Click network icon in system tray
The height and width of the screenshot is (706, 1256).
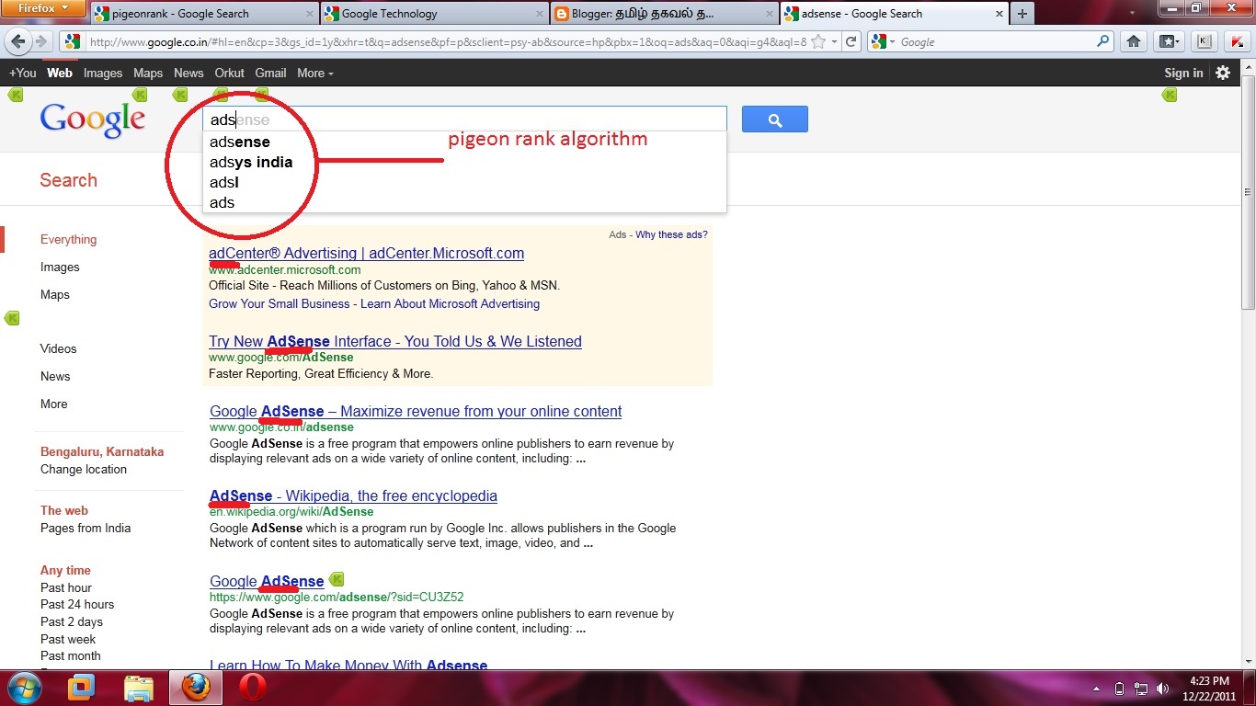1141,688
